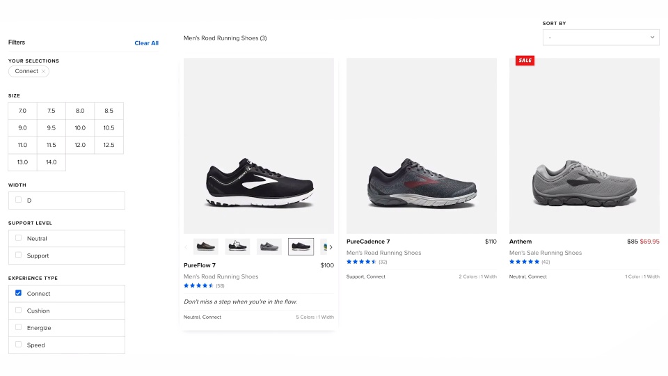Pick size 9.5
Screen dimensions: 668x376
point(51,128)
